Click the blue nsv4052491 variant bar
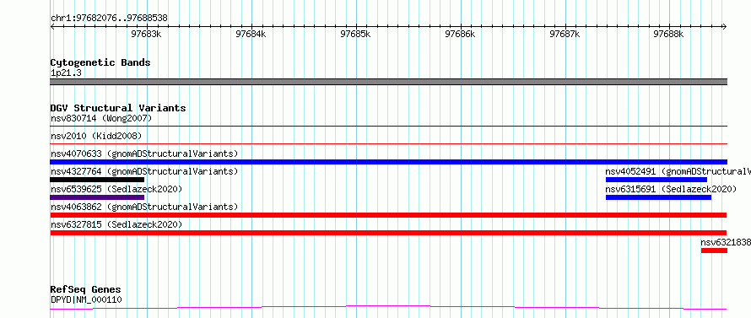 tap(656, 180)
